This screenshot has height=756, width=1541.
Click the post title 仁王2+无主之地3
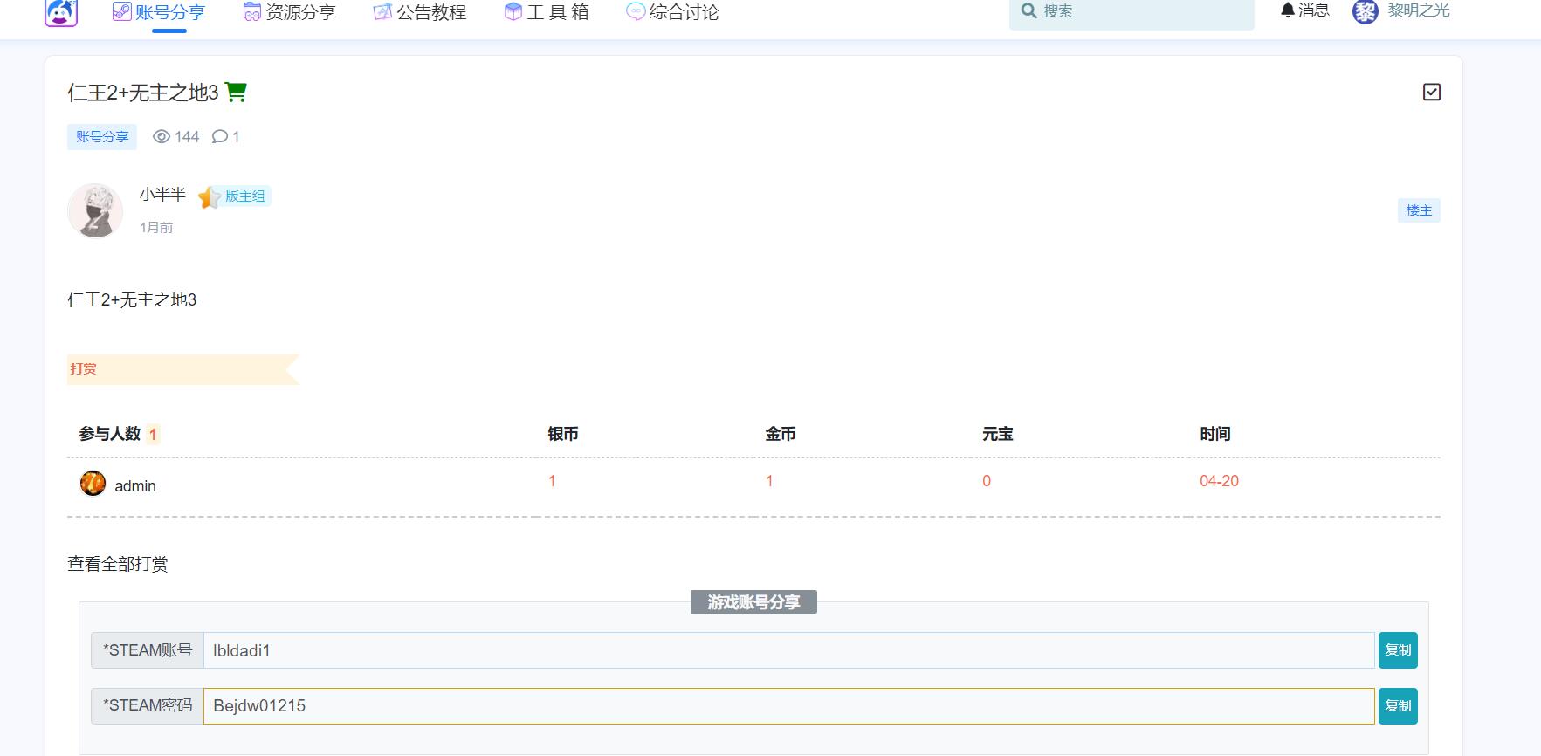click(142, 93)
